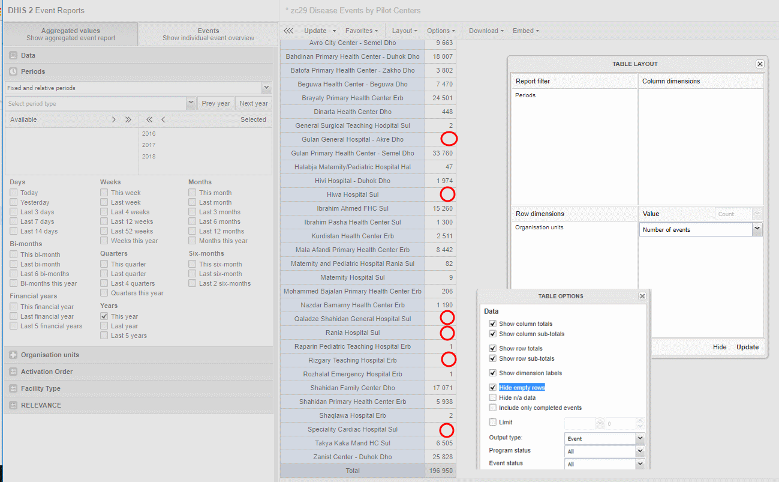This screenshot has height=482, width=779.
Task: Expand Organisation units panel icon
Action: pyautogui.click(x=13, y=355)
